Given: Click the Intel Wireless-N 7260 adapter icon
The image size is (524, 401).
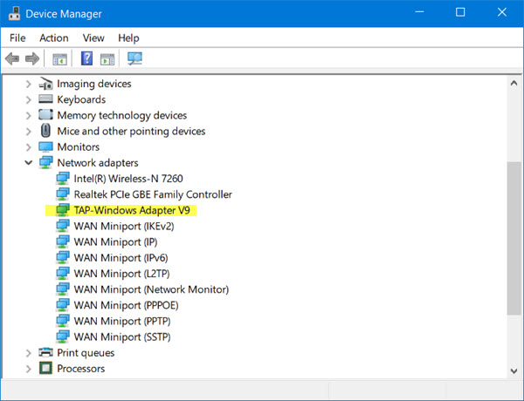Looking at the screenshot, I should (63, 178).
